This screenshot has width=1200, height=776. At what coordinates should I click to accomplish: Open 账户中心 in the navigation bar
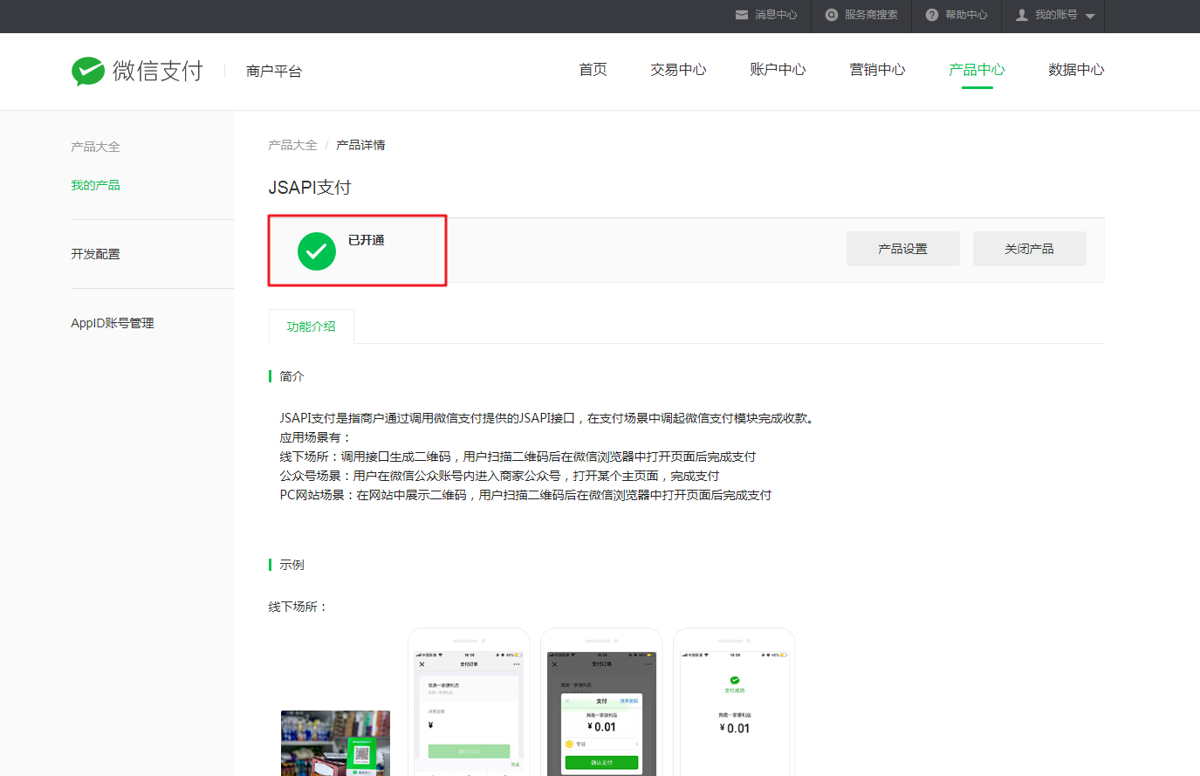point(778,70)
